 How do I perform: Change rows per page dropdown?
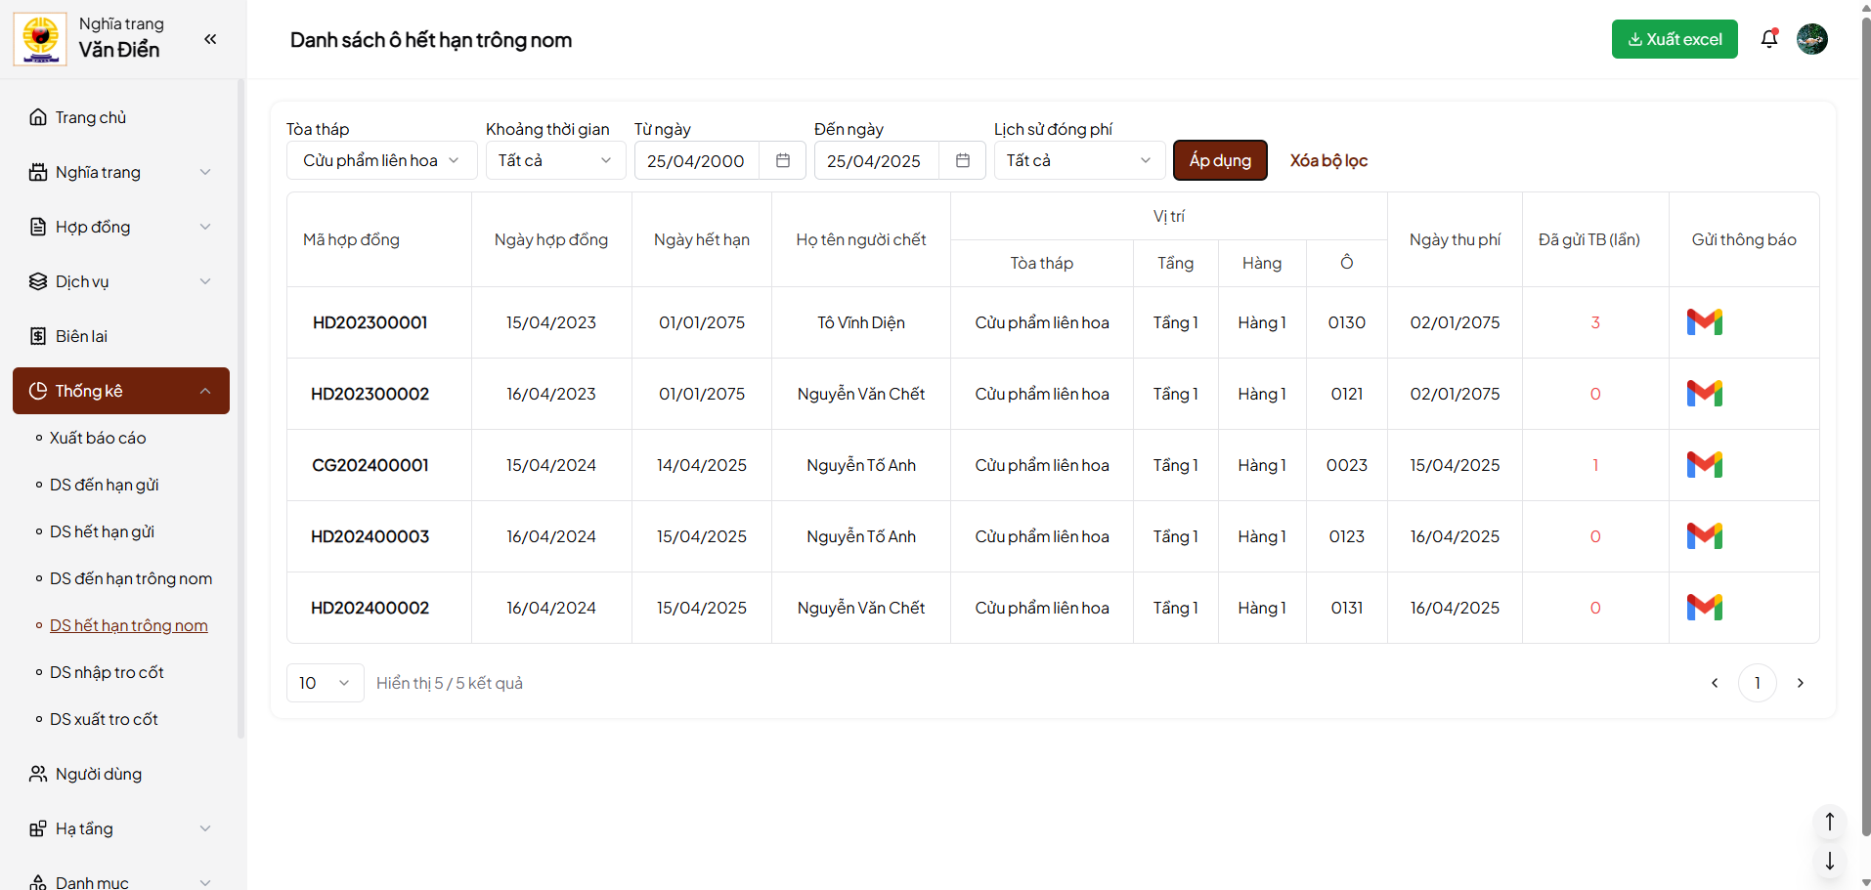325,683
